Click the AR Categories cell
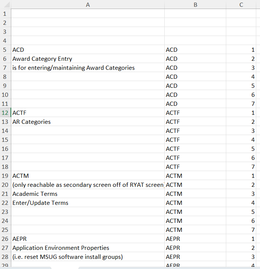 point(88,122)
